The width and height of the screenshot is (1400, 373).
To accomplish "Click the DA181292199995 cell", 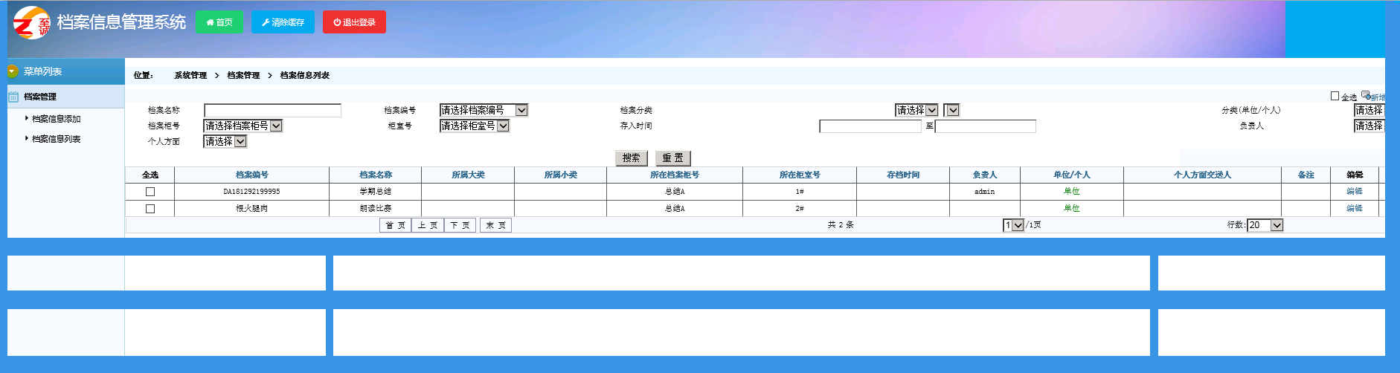I will (251, 192).
